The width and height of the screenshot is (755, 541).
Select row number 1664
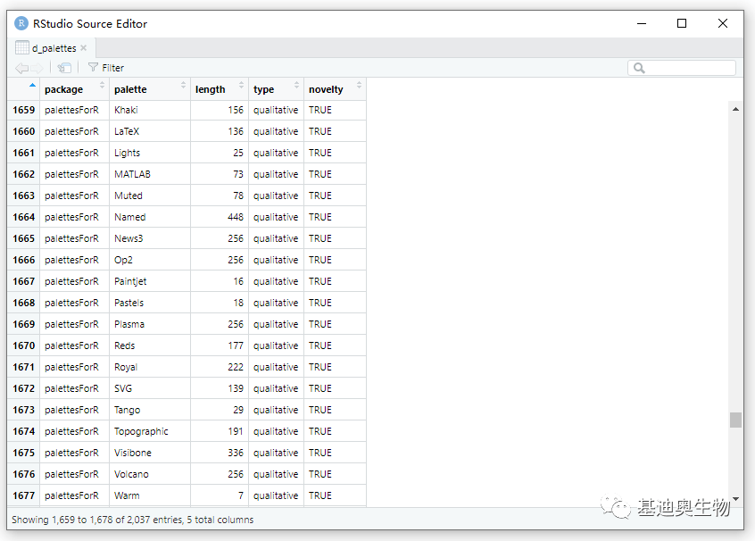(23, 217)
